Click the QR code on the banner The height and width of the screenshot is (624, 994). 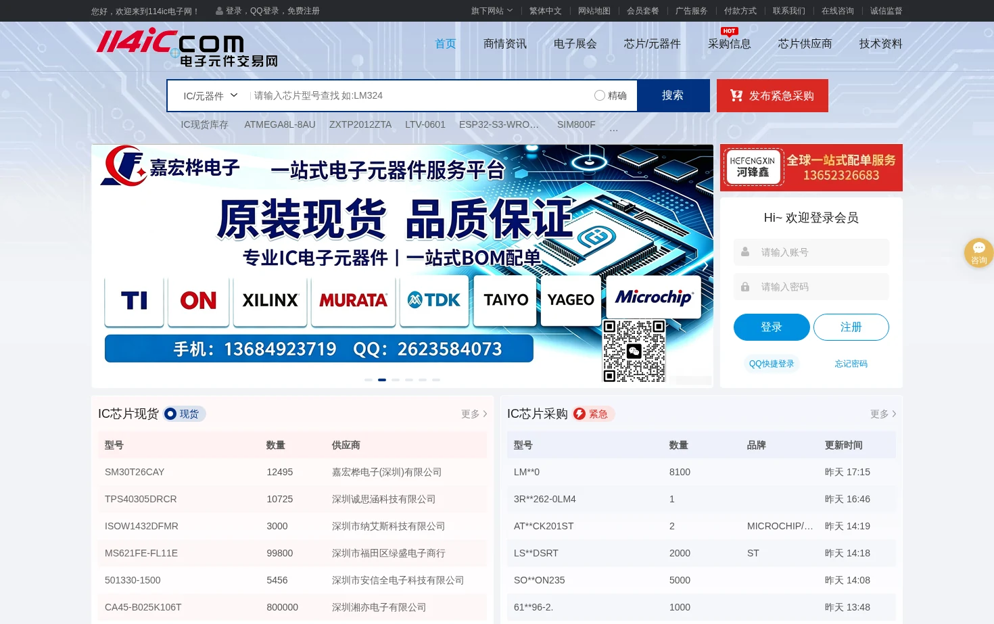634,351
